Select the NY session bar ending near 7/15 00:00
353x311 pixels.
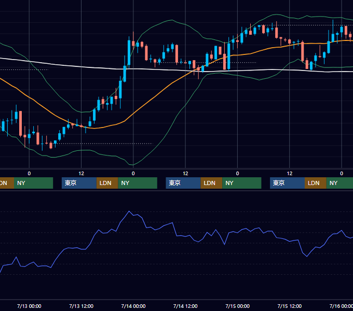click(x=242, y=183)
